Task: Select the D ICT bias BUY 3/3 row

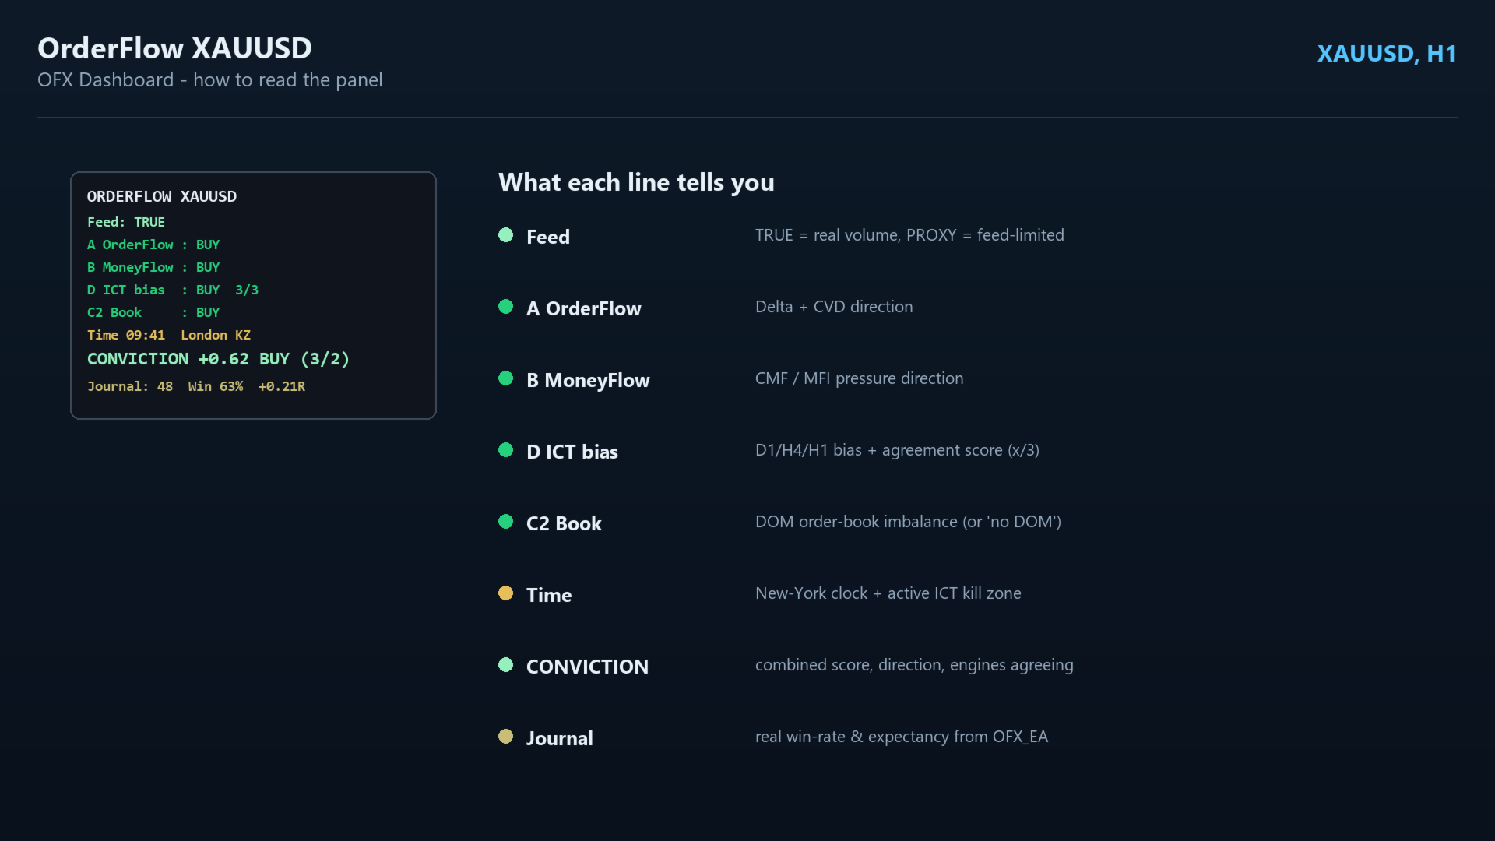Action: tap(173, 290)
